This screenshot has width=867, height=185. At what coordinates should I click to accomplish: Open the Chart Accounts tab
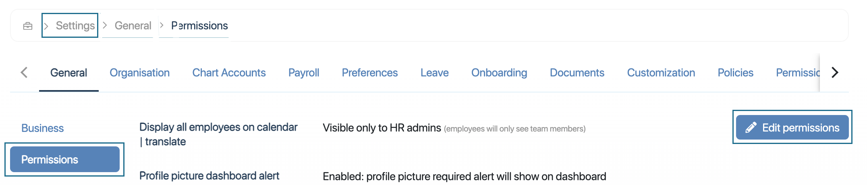(229, 73)
